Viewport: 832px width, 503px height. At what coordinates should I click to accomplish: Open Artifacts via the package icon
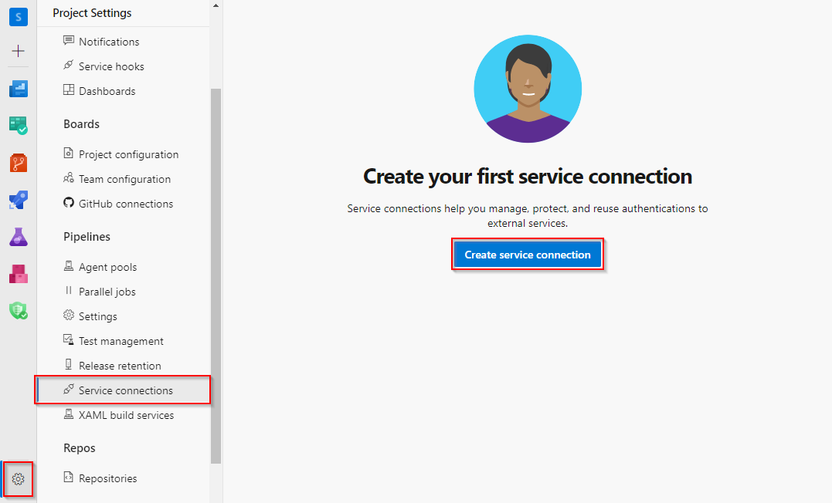18,274
